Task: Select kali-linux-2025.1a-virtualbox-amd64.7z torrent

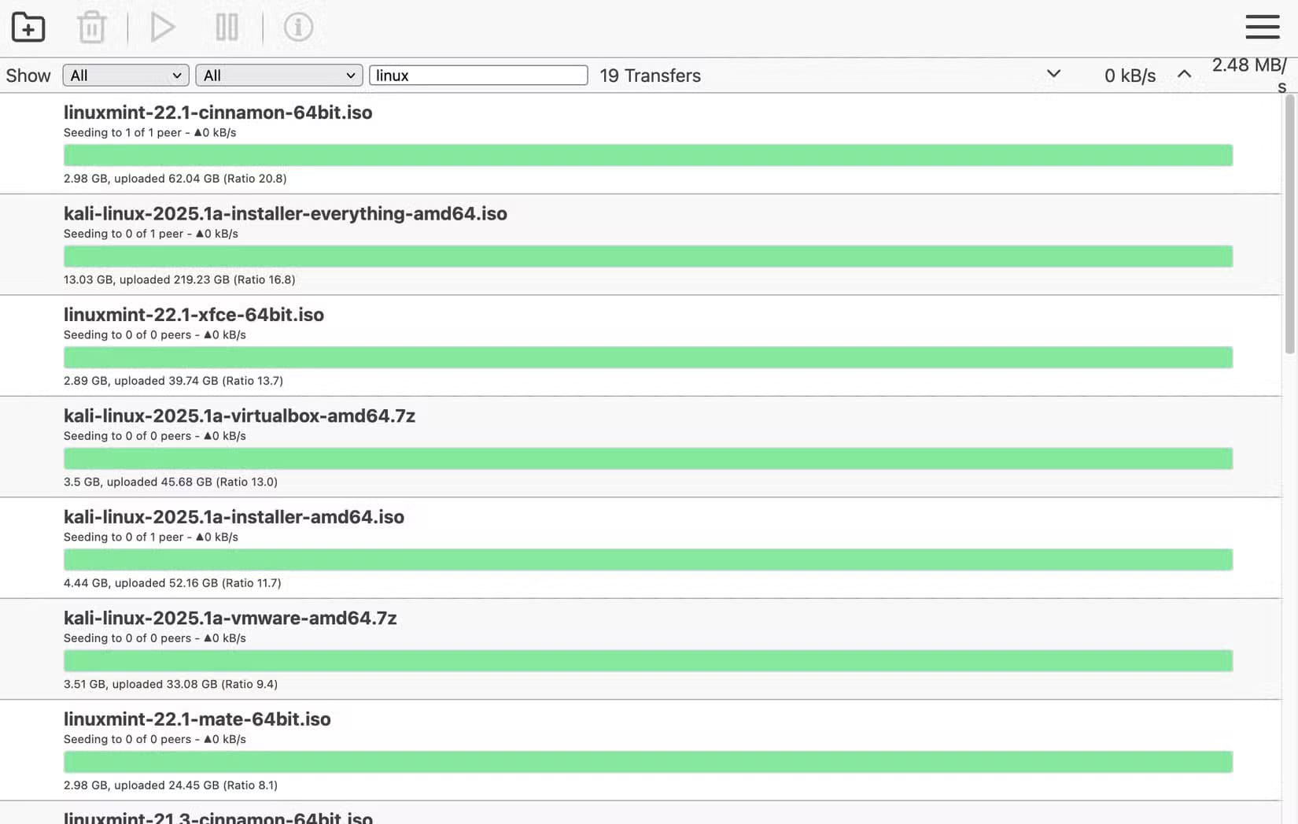Action: [x=640, y=447]
